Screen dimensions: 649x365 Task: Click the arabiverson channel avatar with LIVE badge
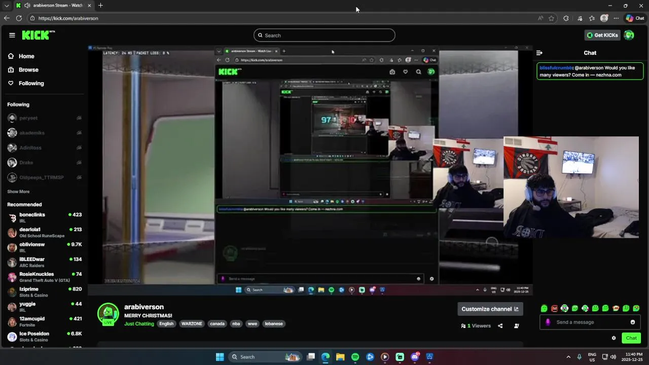point(108,314)
